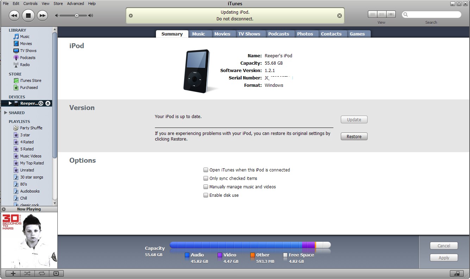The height and width of the screenshot is (279, 470).
Task: Check the Enable disk use option
Action: pyautogui.click(x=206, y=195)
